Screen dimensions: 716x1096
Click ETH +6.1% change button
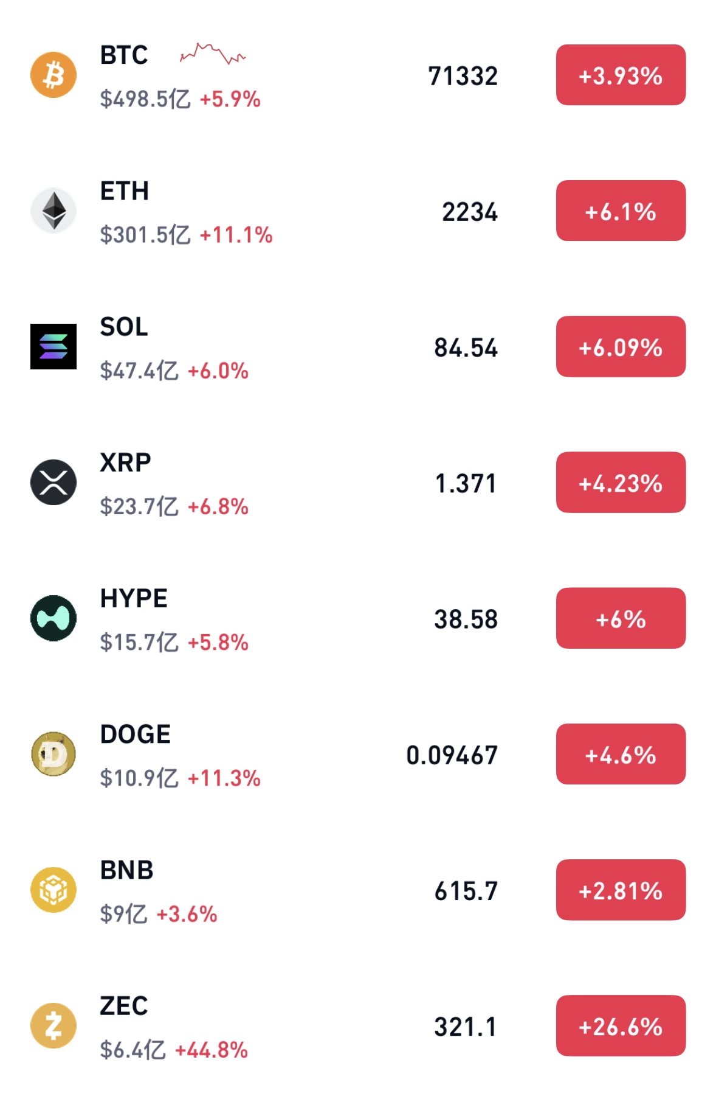(621, 211)
